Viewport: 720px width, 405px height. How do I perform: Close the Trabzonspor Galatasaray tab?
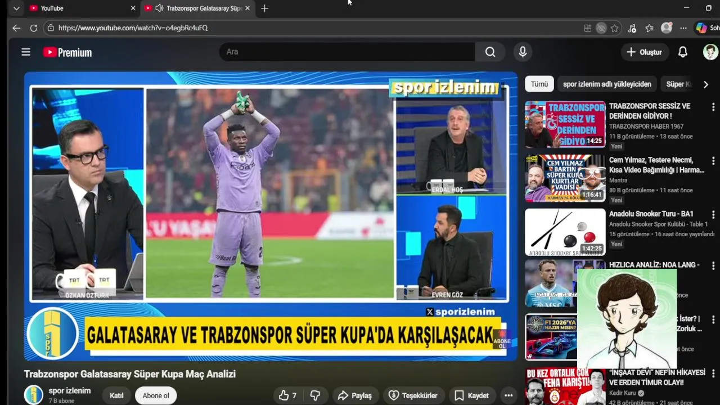pyautogui.click(x=247, y=8)
